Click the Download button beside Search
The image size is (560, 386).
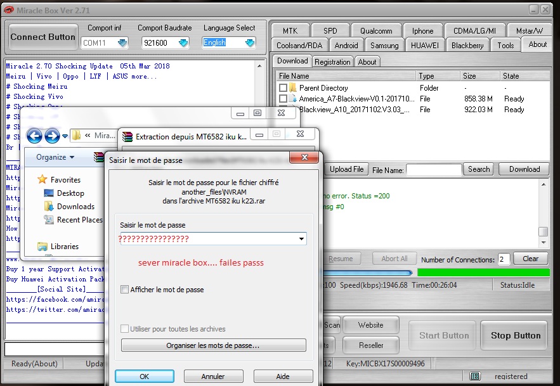click(524, 169)
